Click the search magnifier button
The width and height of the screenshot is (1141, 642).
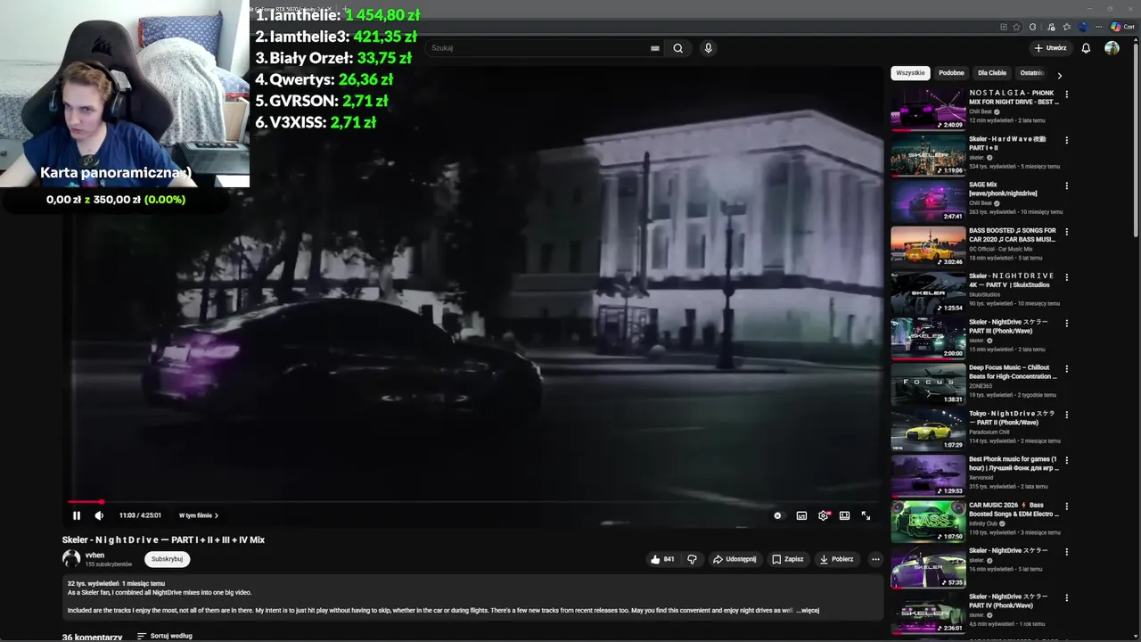pos(678,48)
